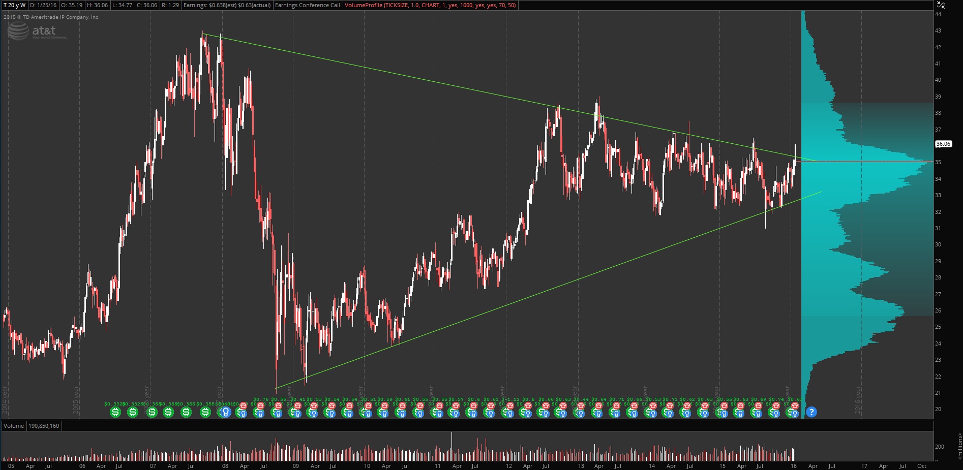
Task: Open the red phone icon under $0.44 earnings
Action: 581,406
